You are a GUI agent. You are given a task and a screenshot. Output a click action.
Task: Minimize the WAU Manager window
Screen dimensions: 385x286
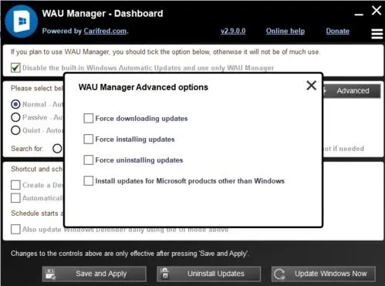359,15
